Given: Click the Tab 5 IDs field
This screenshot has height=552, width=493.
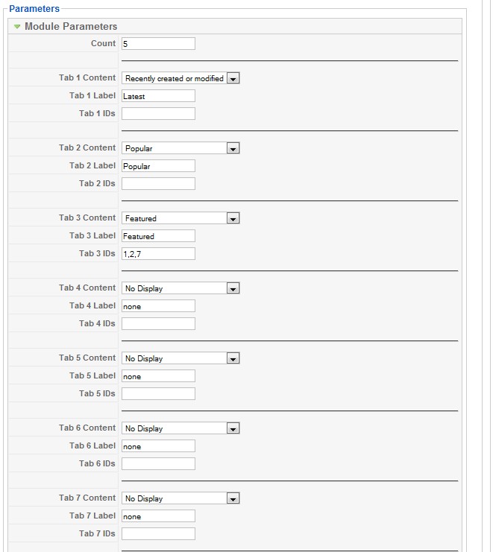Looking at the screenshot, I should coord(158,394).
